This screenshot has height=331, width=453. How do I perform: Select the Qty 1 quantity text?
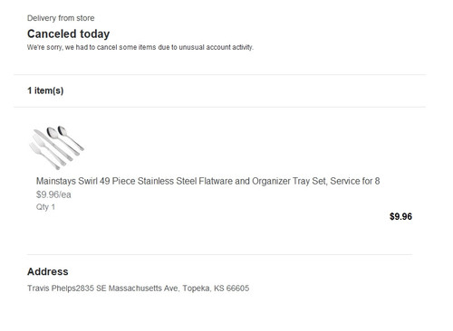point(45,207)
